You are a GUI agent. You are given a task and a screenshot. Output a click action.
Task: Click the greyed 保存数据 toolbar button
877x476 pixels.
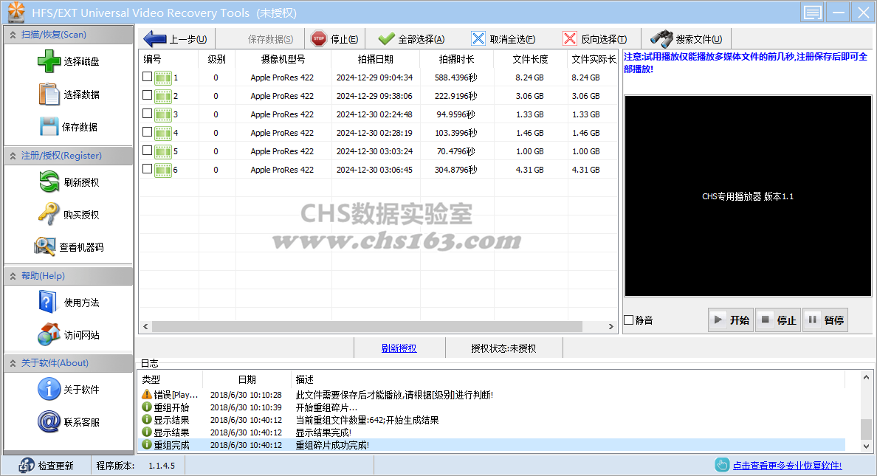coord(270,39)
